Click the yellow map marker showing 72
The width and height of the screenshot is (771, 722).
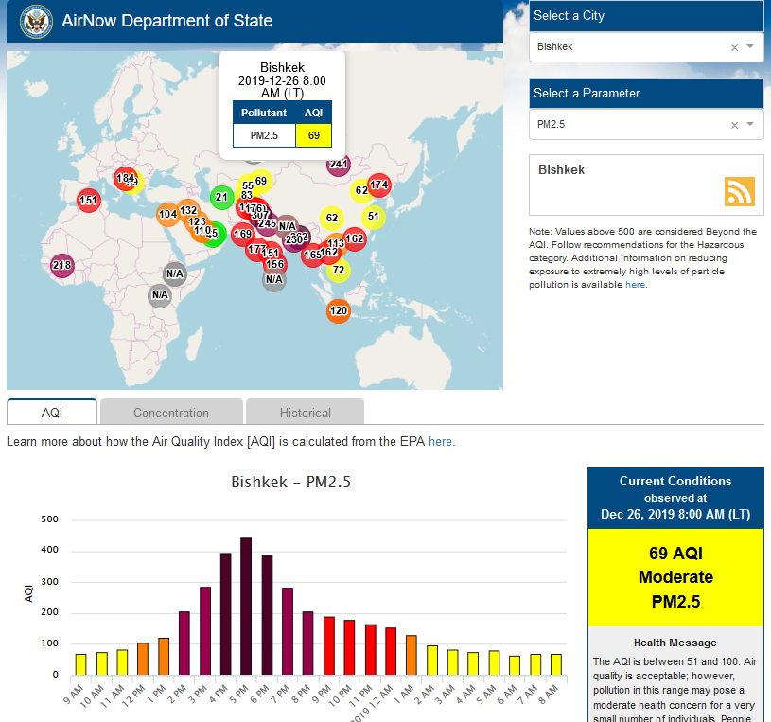pyautogui.click(x=339, y=271)
